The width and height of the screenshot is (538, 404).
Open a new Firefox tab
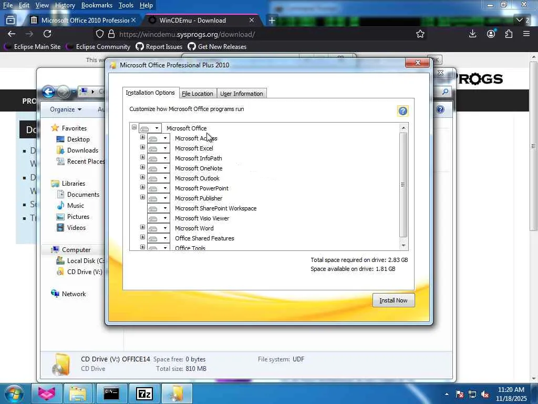[272, 21]
